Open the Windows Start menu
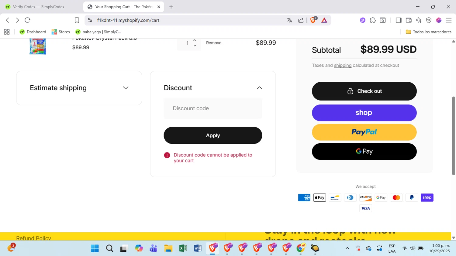Screen dimensions: 456x256 [95, 248]
